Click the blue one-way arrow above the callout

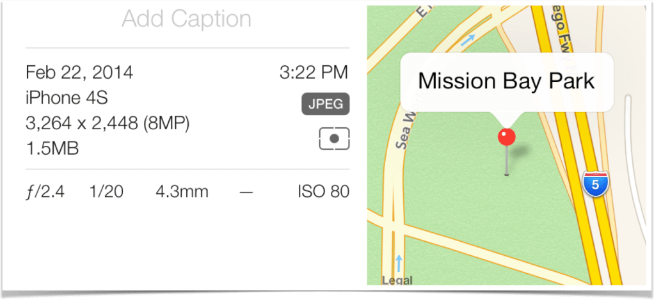click(x=468, y=41)
